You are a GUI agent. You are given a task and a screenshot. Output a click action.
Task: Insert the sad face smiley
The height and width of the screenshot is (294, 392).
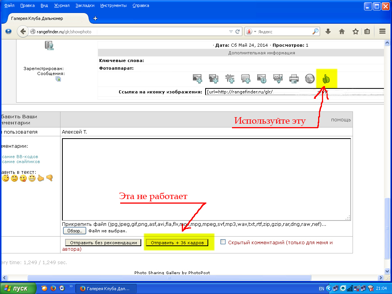[14, 178]
